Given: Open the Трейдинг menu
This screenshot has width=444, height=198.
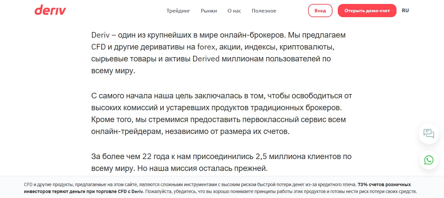Looking at the screenshot, I should 178,11.
